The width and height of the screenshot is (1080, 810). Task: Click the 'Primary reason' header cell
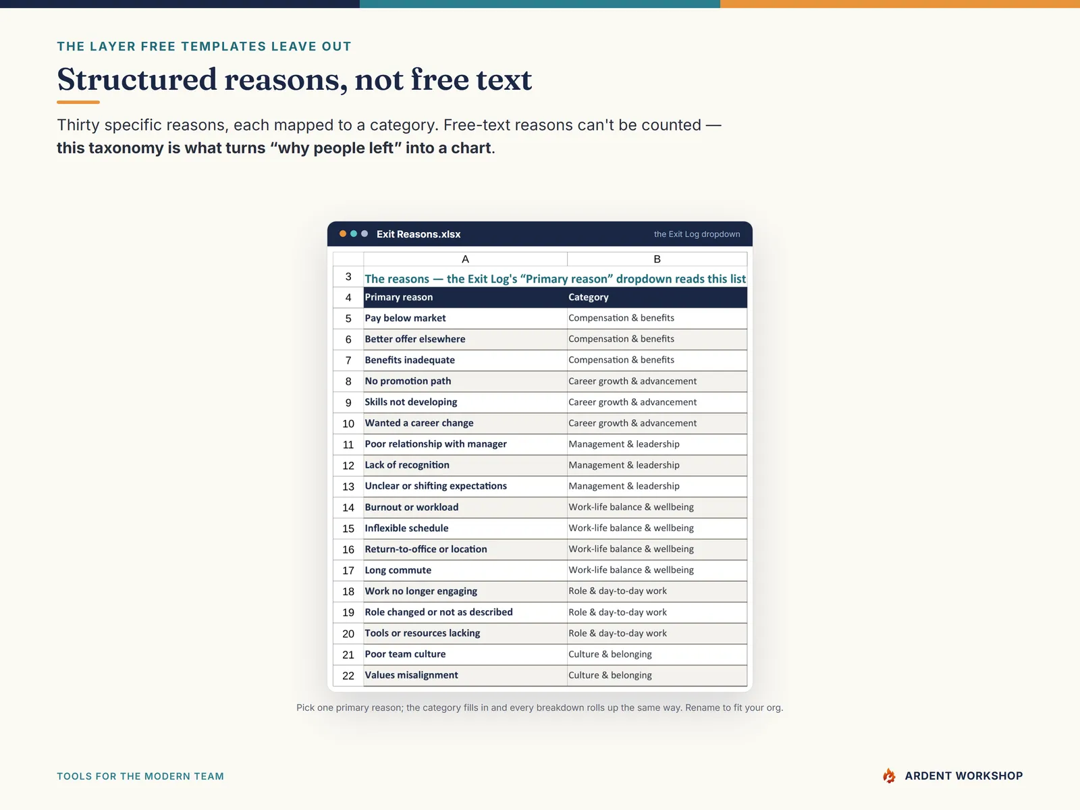(x=465, y=298)
